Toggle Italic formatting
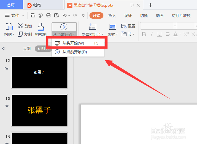Screen dimensions: 197x144 [x=152, y=34]
